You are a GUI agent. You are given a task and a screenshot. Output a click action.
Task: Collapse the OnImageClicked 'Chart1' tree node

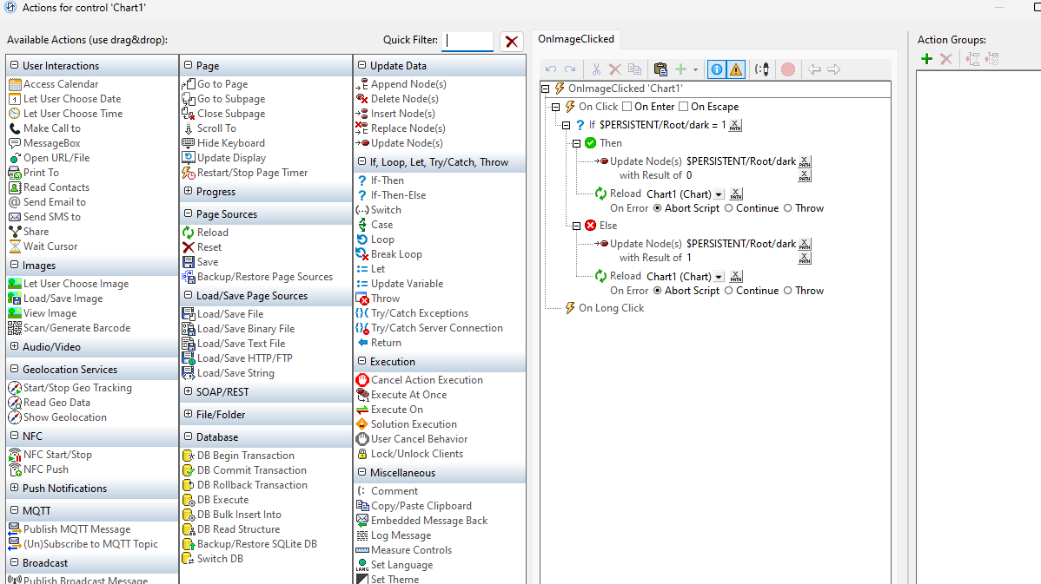click(544, 88)
